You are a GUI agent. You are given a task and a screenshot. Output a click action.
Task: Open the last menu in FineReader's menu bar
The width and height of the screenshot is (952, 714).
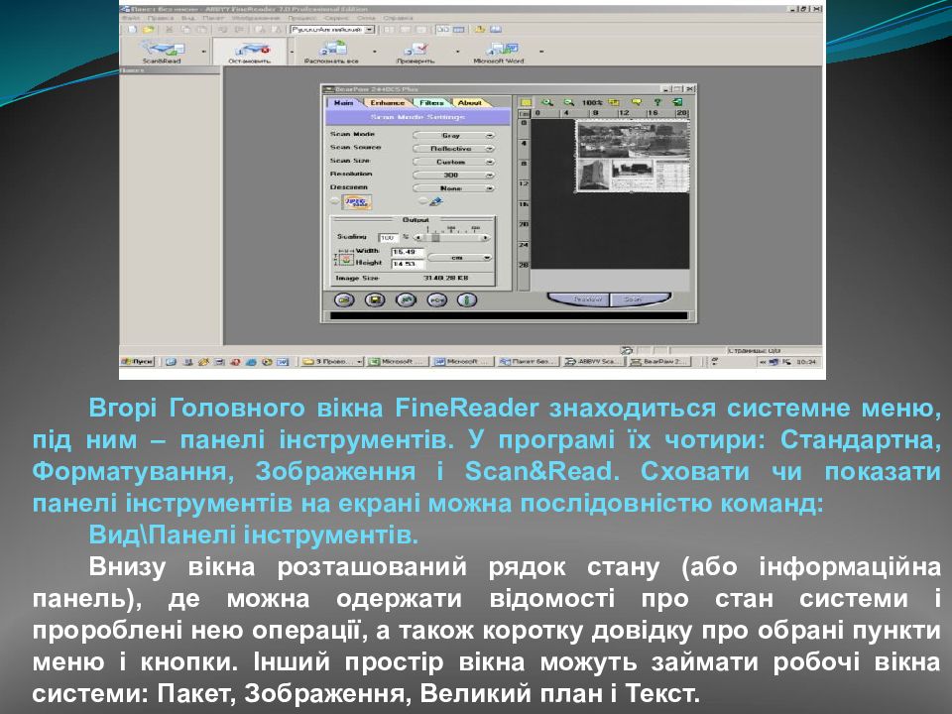point(399,18)
